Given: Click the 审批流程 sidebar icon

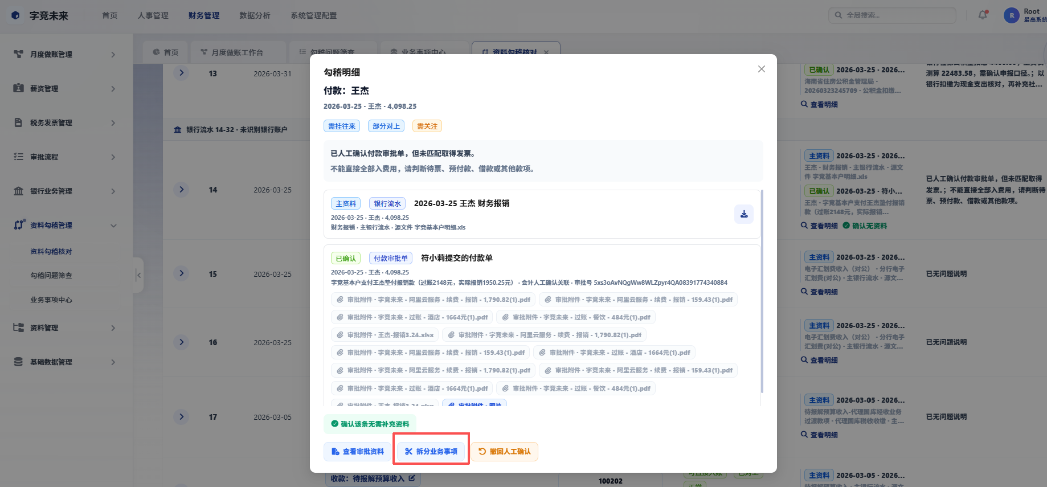Looking at the screenshot, I should click(x=18, y=157).
